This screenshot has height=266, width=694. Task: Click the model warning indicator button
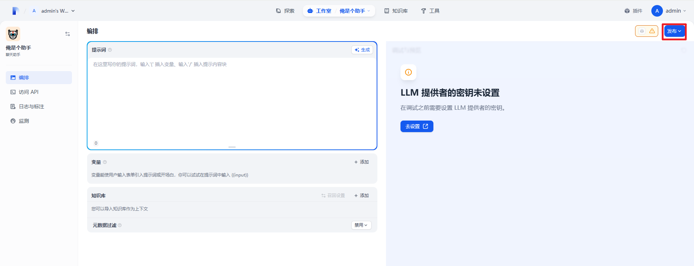tap(647, 31)
